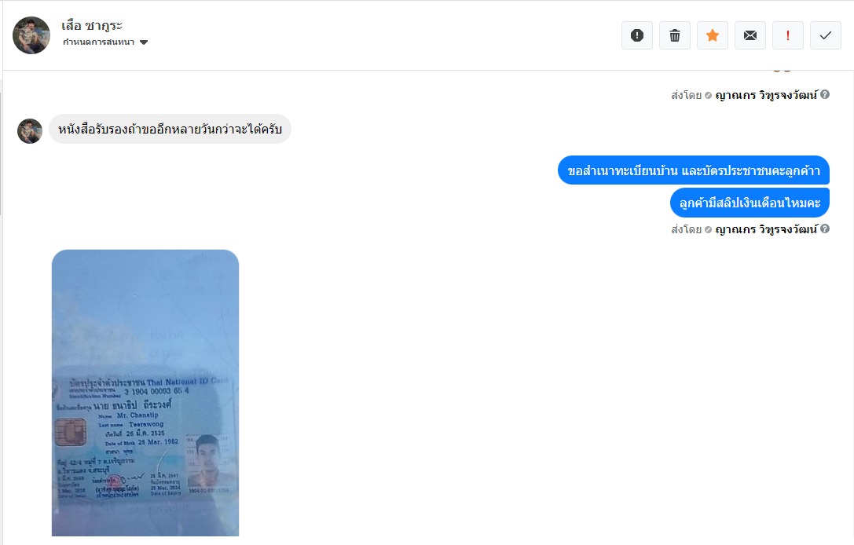Image resolution: width=854 pixels, height=545 pixels.
Task: Mark conversation done with checkmark icon
Action: click(x=826, y=35)
